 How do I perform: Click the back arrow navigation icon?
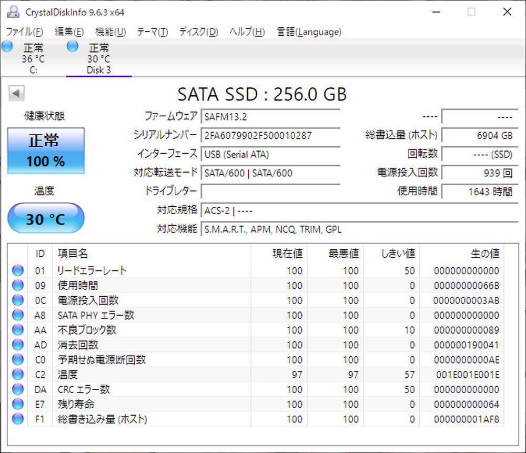tap(16, 93)
